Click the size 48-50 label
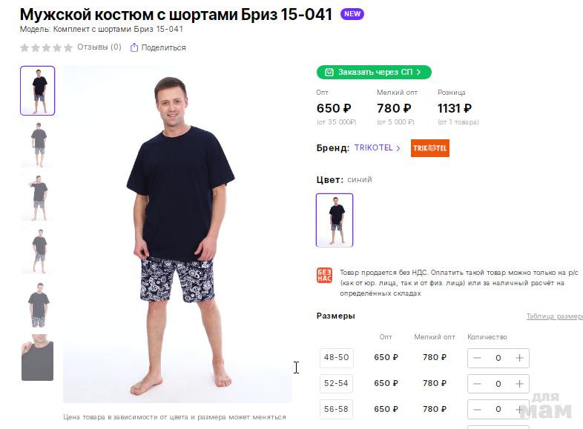The image size is (583, 429). (336, 358)
